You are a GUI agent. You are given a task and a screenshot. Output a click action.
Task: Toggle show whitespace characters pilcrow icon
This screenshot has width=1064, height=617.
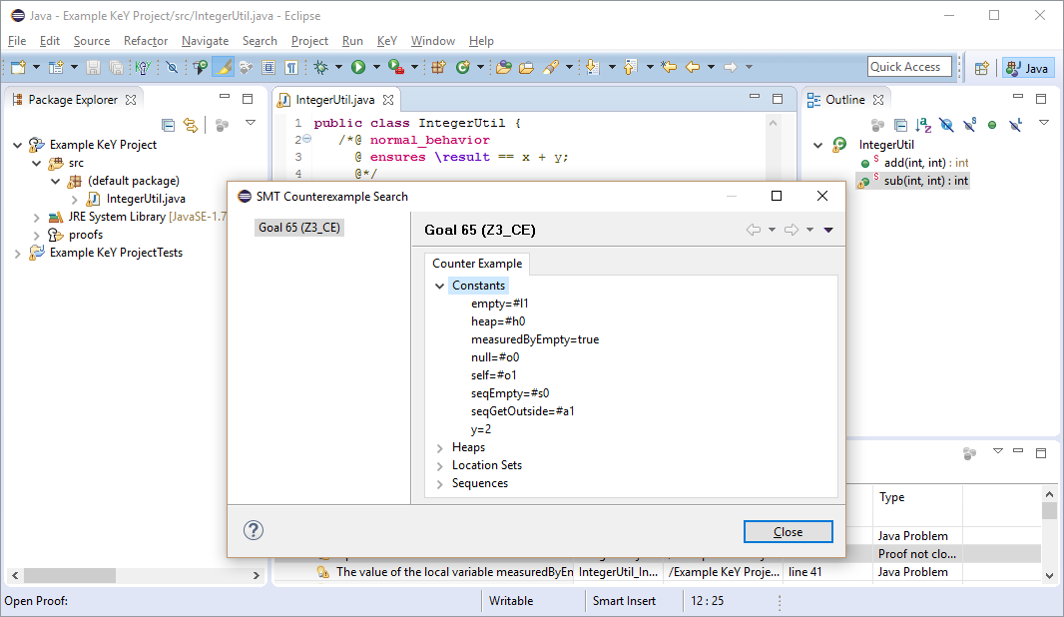coord(291,67)
